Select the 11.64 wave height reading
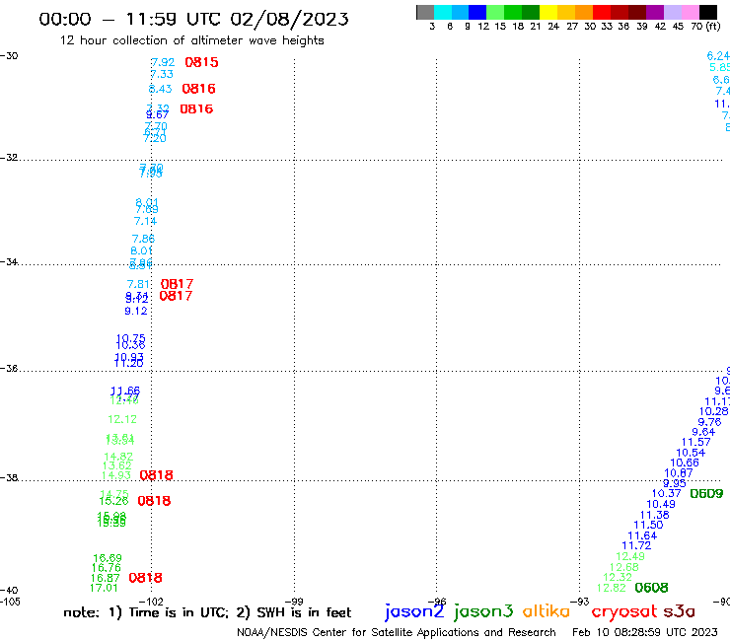Image resolution: width=730 pixels, height=641 pixels. point(642,535)
